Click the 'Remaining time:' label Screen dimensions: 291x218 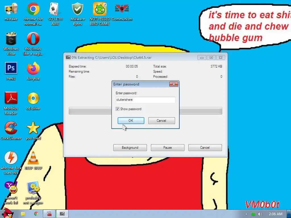(79, 72)
